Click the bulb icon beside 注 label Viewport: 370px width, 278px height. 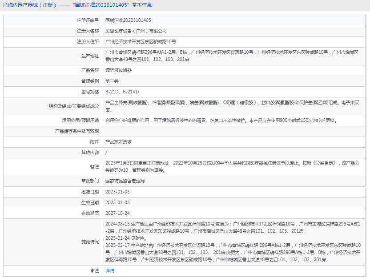pos(92,270)
